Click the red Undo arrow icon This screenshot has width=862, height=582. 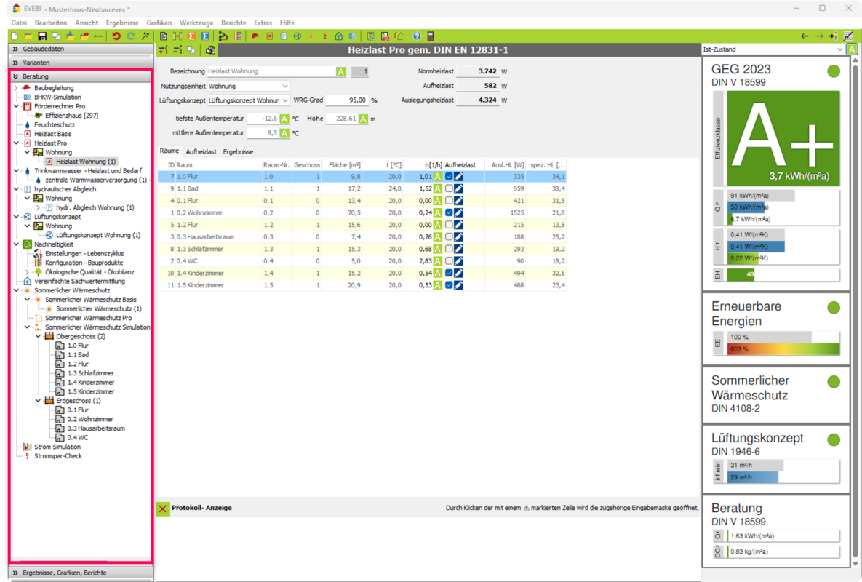[x=116, y=36]
